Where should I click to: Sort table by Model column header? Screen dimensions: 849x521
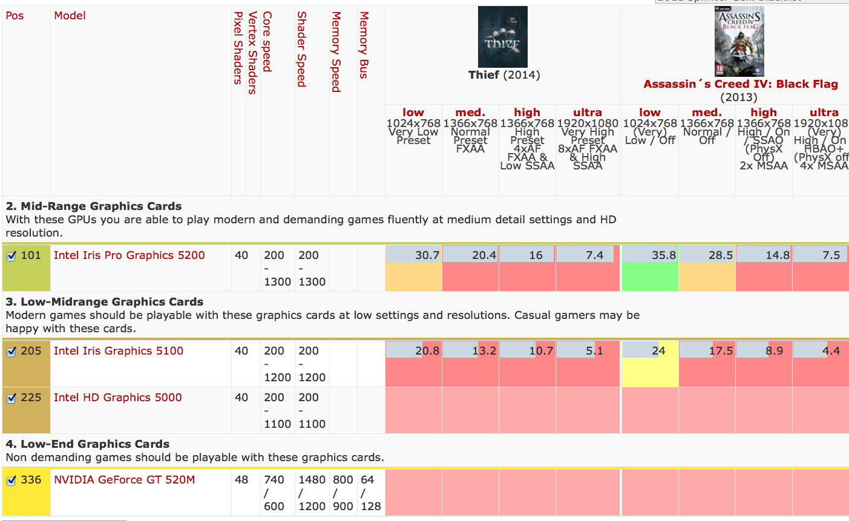pos(70,16)
